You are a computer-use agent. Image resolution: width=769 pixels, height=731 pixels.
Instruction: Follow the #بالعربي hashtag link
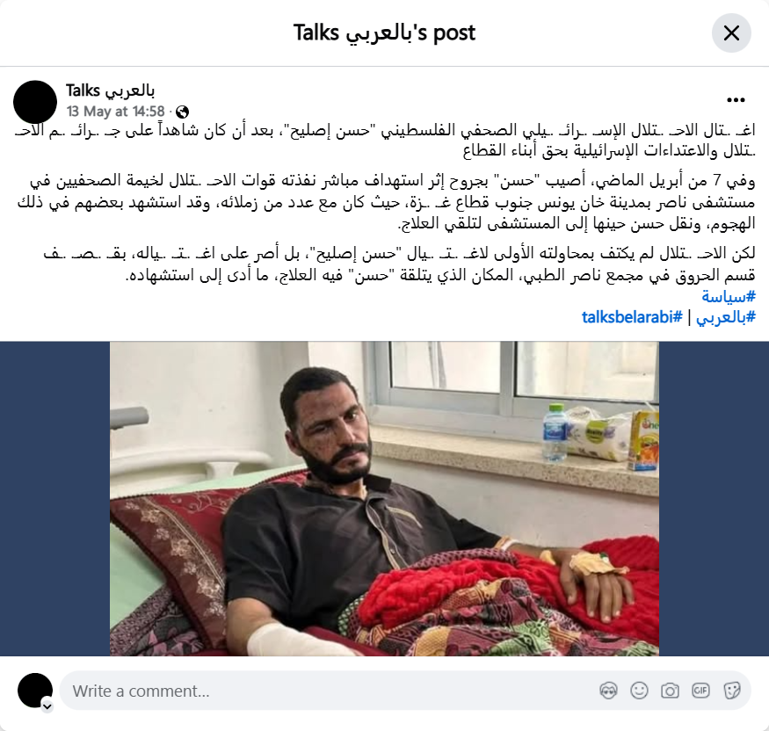(x=726, y=317)
